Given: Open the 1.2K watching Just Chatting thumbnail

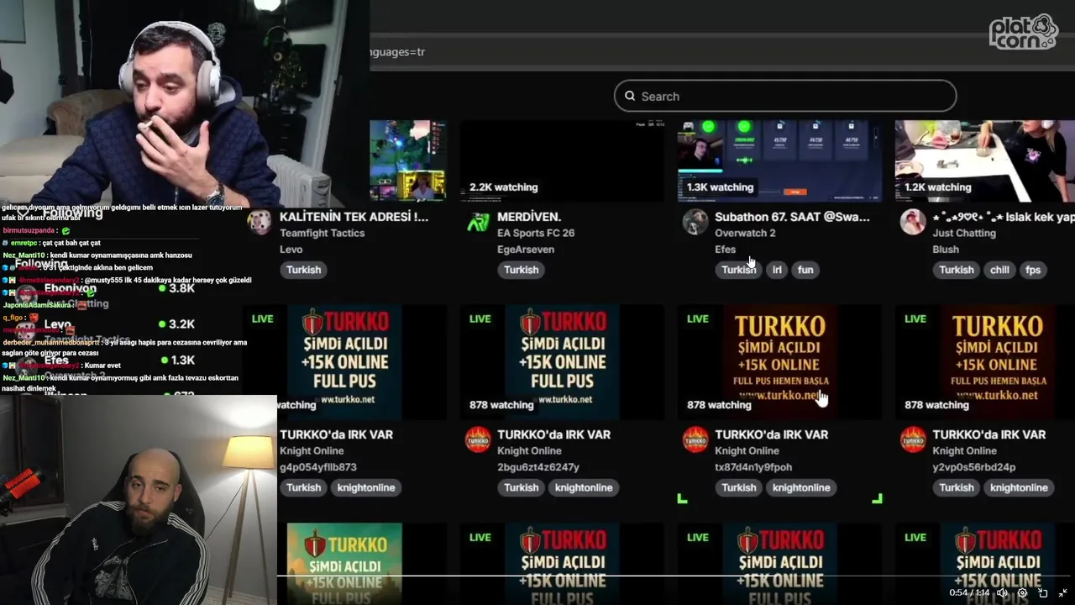Looking at the screenshot, I should [984, 160].
